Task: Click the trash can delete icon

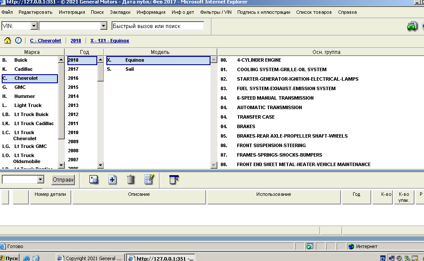Action: click(131, 179)
